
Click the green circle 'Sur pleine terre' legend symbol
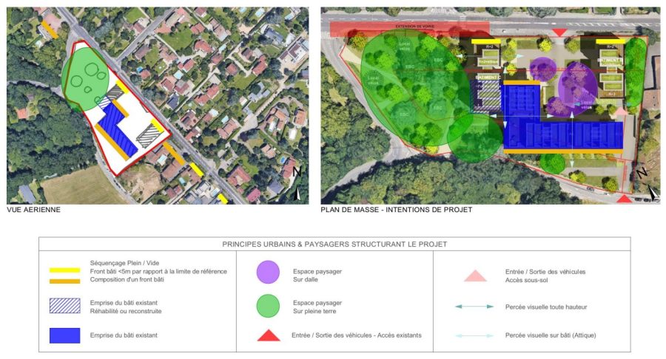pyautogui.click(x=267, y=305)
